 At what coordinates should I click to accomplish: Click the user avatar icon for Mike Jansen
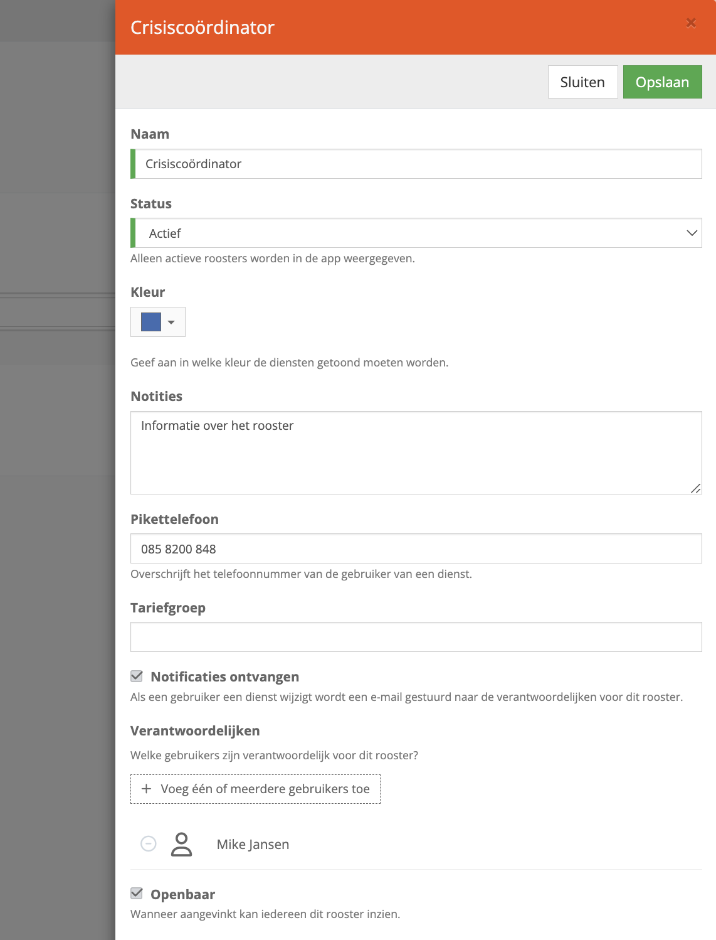coord(182,844)
